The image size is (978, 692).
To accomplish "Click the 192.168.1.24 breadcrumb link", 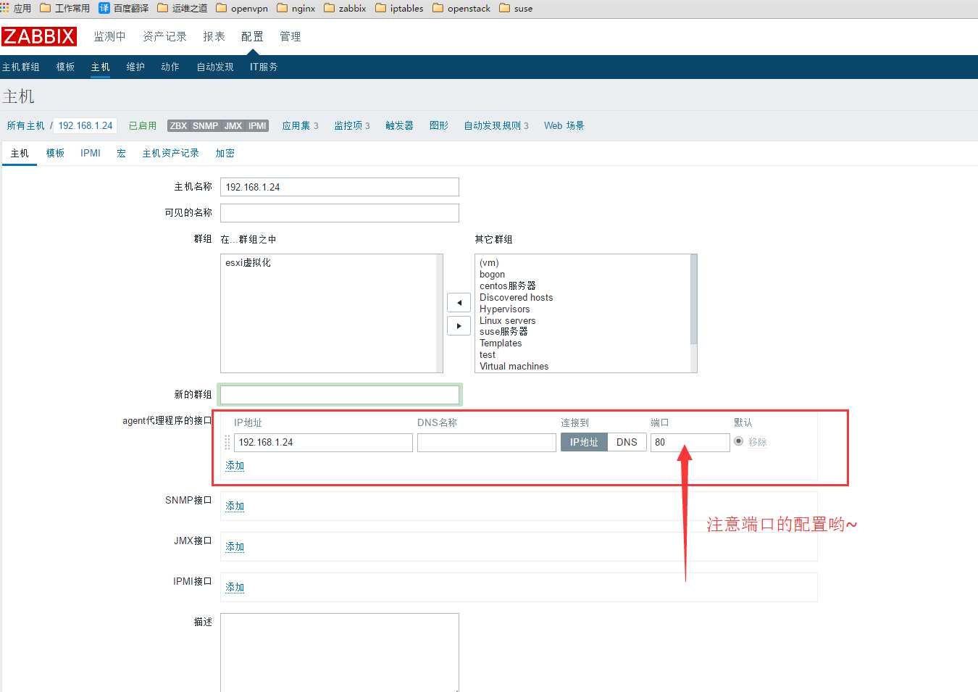I will click(x=85, y=125).
